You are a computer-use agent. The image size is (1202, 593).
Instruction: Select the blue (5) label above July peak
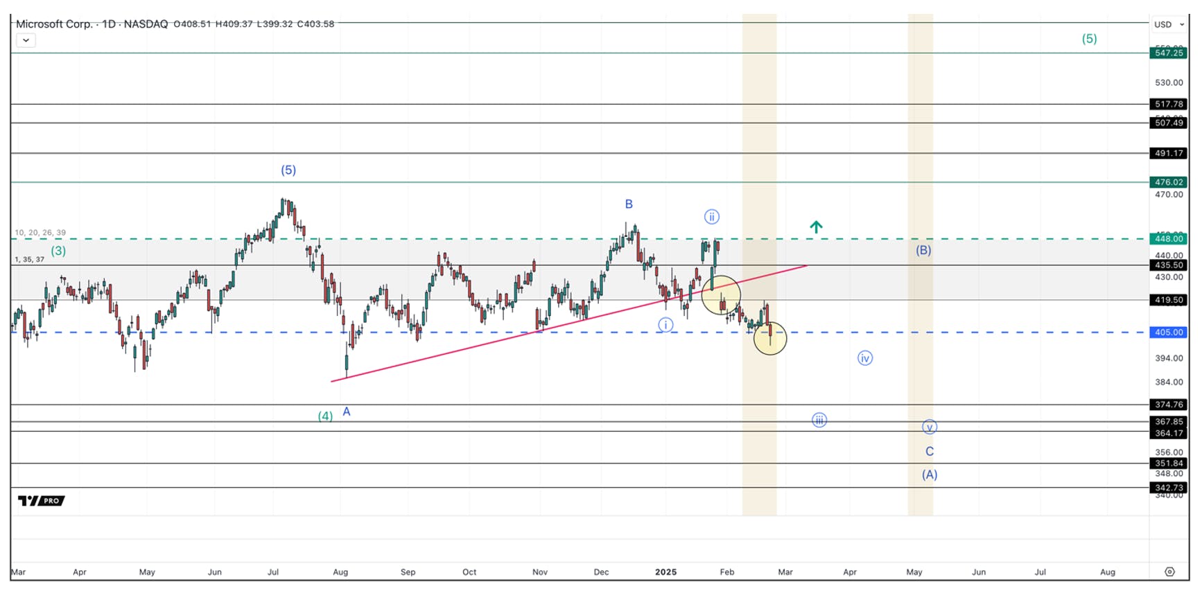coord(288,170)
